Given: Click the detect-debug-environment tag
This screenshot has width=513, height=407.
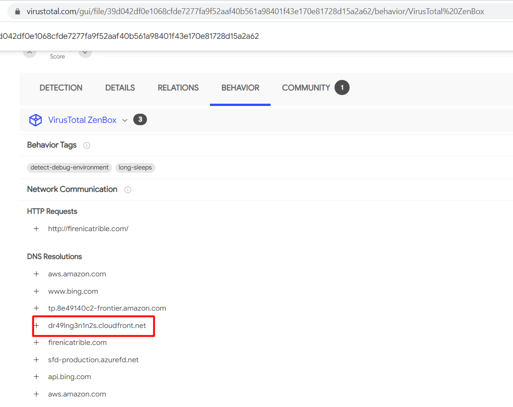Looking at the screenshot, I should pyautogui.click(x=69, y=167).
